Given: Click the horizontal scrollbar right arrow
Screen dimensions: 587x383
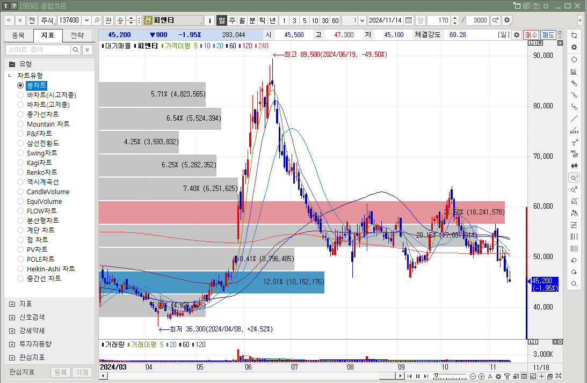Looking at the screenshot, I should coord(400,376).
